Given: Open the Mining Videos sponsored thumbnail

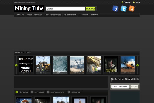Looking at the screenshot, I should (x=26, y=65).
